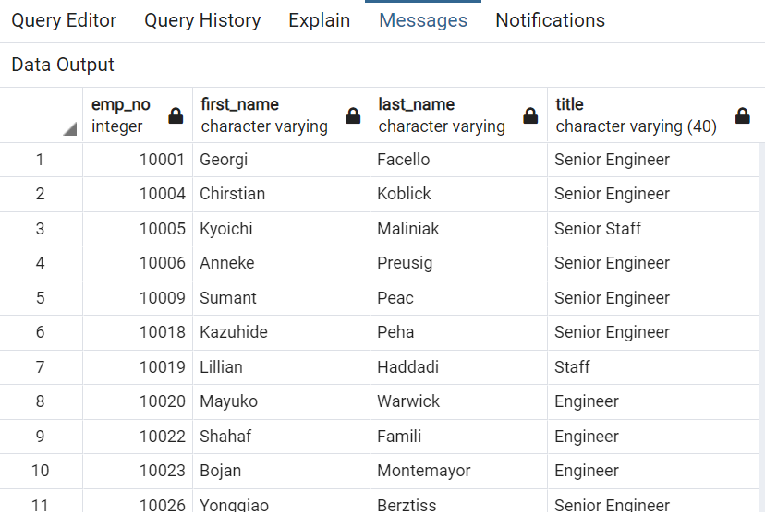Click last name cell Preusig
The height and width of the screenshot is (515, 765).
click(458, 263)
